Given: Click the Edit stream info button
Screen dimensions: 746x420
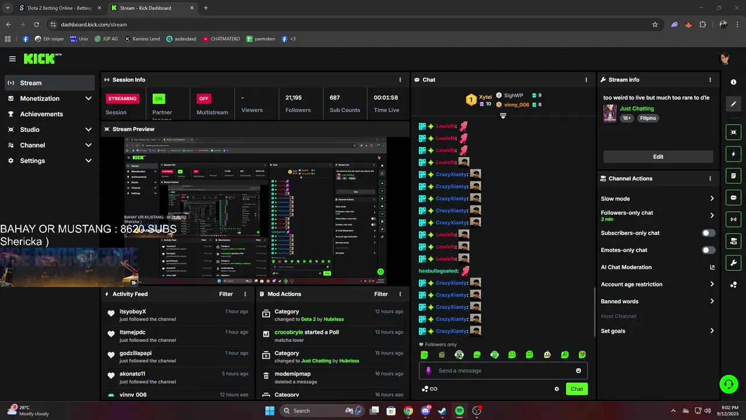Looking at the screenshot, I should tap(658, 157).
